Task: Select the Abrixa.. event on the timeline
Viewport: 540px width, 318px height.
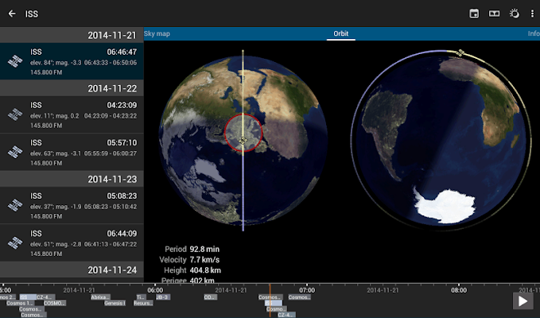Action: [100, 297]
